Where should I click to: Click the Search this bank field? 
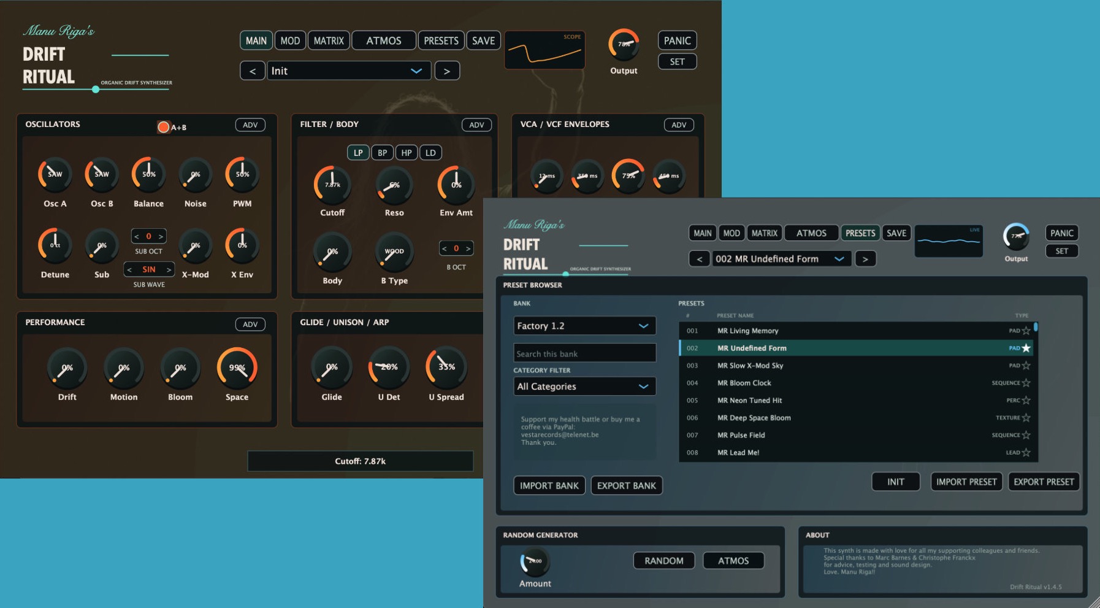tap(584, 353)
